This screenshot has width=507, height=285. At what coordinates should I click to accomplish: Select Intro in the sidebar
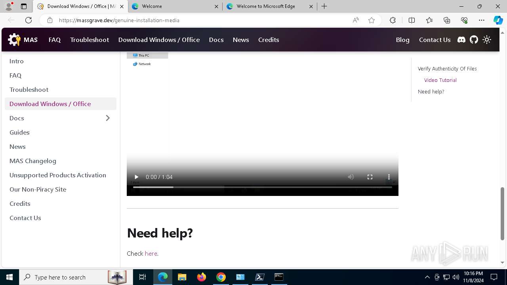pyautogui.click(x=61, y=61)
